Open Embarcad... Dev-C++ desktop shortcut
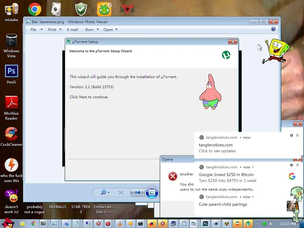 point(104,209)
